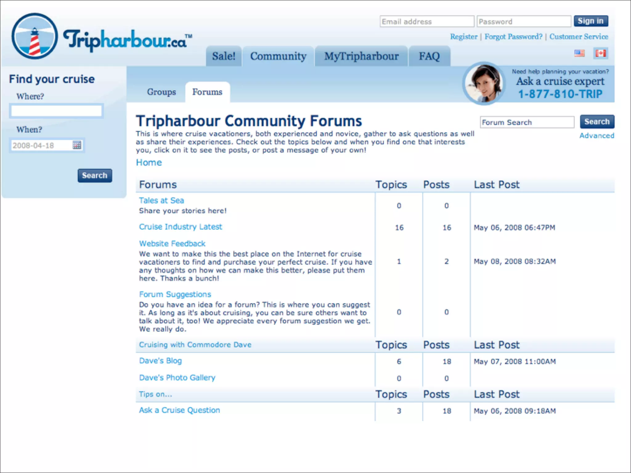Focus the Where? destination field

click(56, 111)
